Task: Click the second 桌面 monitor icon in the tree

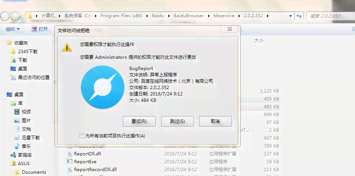Action: [9, 94]
